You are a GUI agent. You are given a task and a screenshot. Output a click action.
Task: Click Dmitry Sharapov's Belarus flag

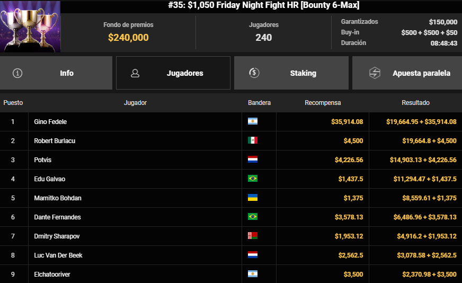tap(253, 236)
